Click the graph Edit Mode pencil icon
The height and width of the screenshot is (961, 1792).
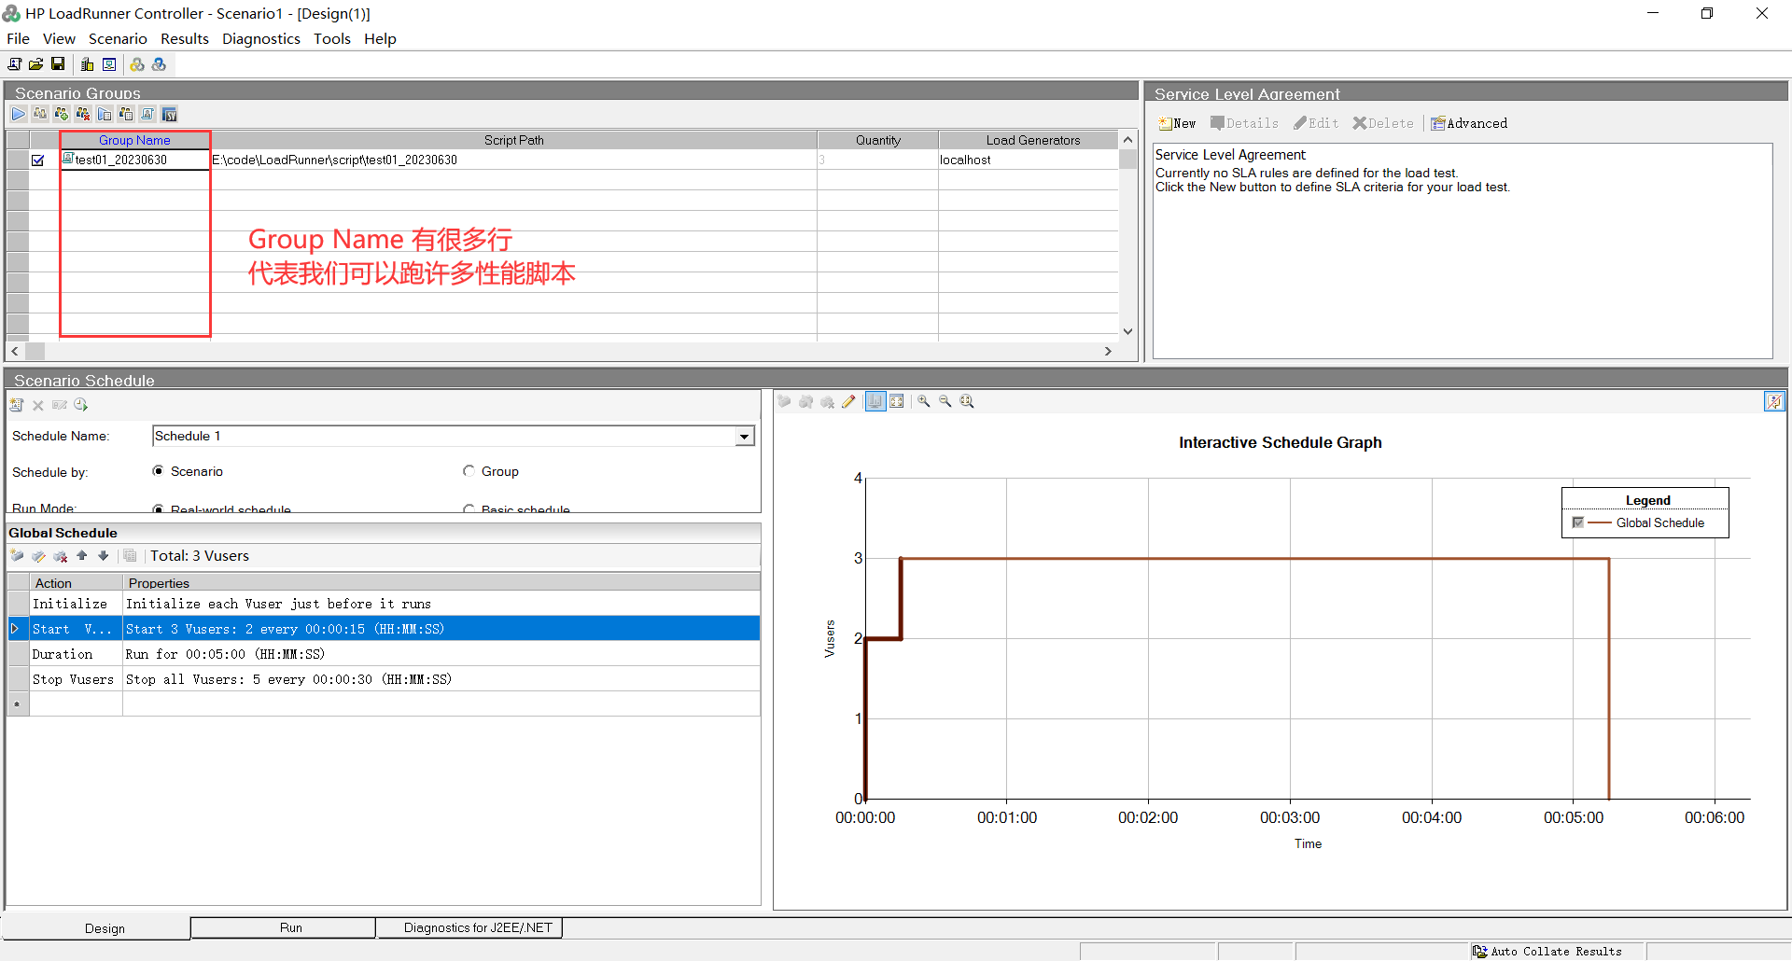pyautogui.click(x=848, y=401)
